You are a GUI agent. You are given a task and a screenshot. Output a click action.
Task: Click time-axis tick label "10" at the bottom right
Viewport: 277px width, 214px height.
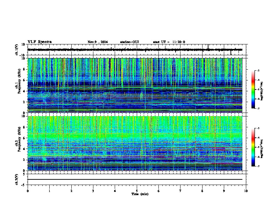(x=246, y=191)
